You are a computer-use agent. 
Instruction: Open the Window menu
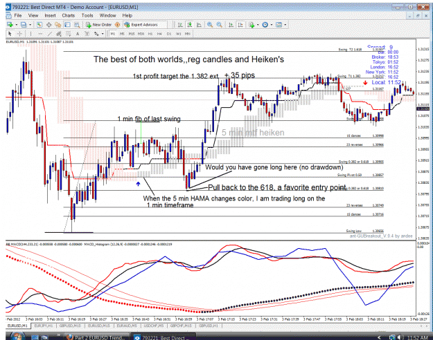(x=107, y=15)
